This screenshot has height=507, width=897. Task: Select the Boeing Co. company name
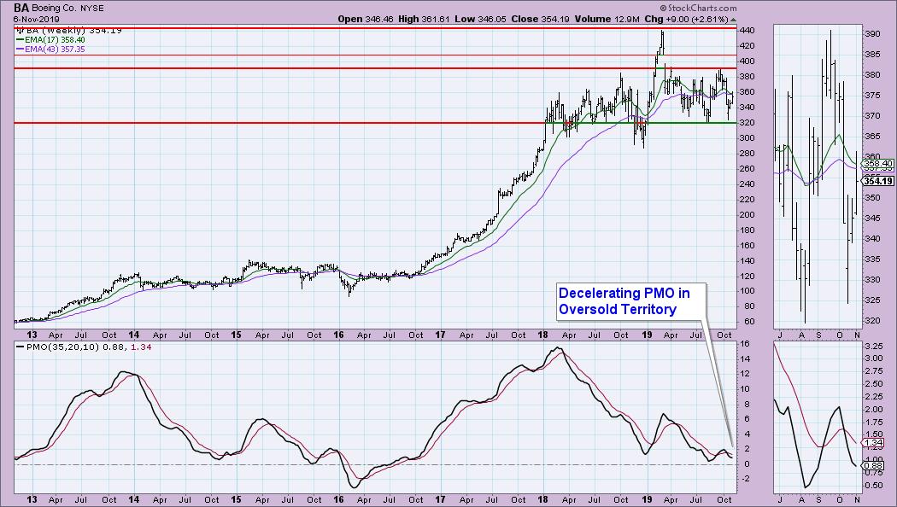(x=56, y=9)
